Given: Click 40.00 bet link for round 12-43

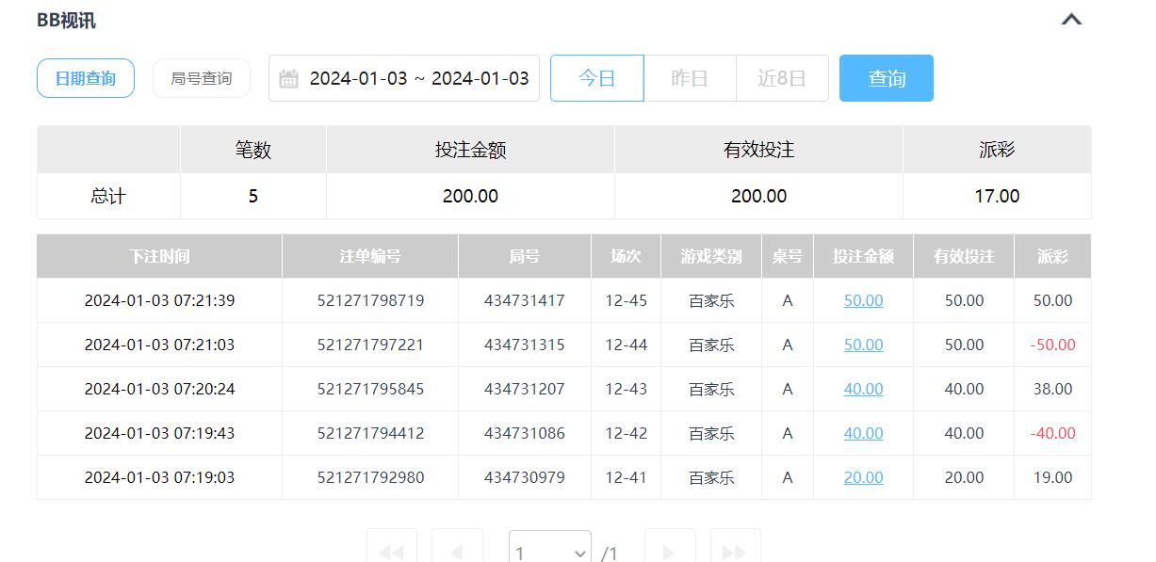Looking at the screenshot, I should coord(863,389).
